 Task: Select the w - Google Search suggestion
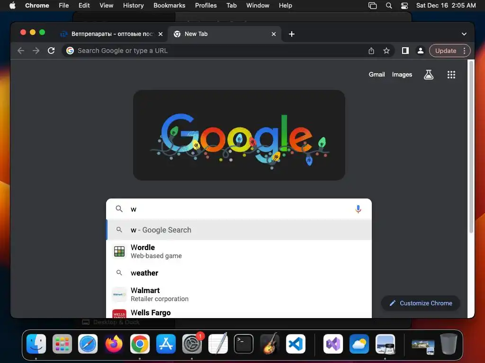(239, 230)
